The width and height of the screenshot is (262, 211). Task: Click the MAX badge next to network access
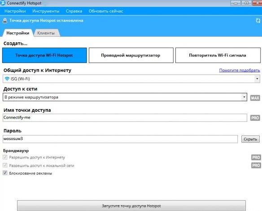(255, 98)
